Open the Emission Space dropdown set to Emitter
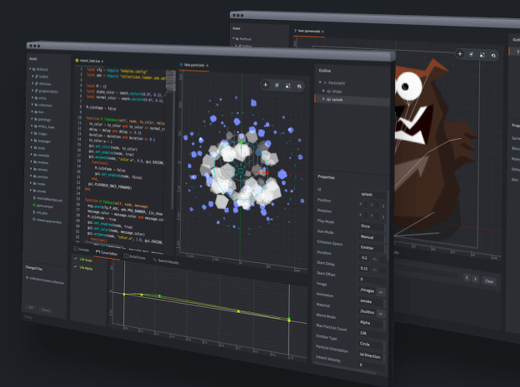This screenshot has width=520, height=387. click(x=372, y=248)
